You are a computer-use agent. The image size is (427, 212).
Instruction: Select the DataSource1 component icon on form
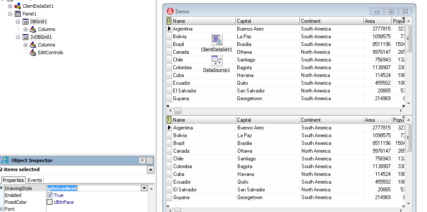217,61
